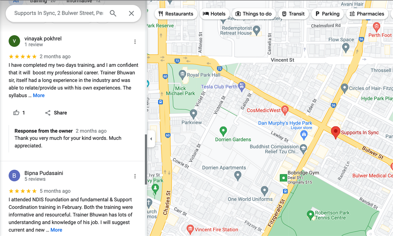Clear the search box with X
393x236 pixels.
coord(131,13)
